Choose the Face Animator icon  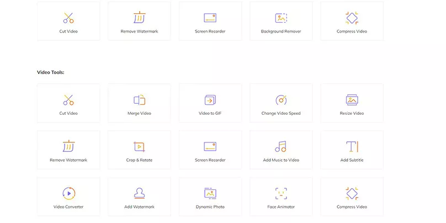tap(281, 193)
